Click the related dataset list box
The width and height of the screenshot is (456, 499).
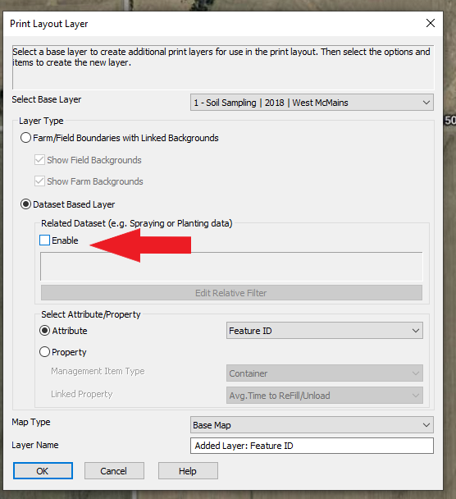coord(231,267)
